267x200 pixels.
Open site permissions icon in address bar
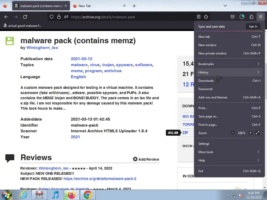(66, 17)
